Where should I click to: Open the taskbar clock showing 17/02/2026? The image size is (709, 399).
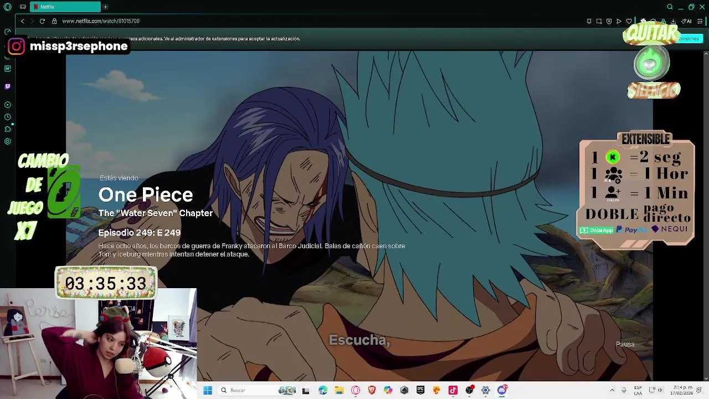click(683, 390)
